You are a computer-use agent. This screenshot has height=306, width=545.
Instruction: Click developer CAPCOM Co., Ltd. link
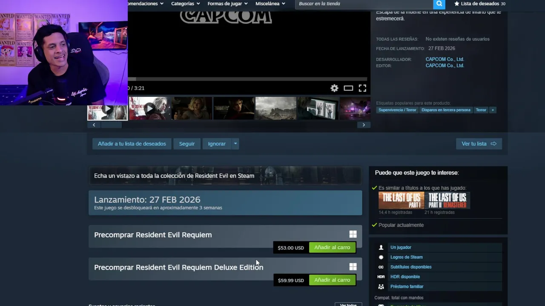(x=445, y=59)
